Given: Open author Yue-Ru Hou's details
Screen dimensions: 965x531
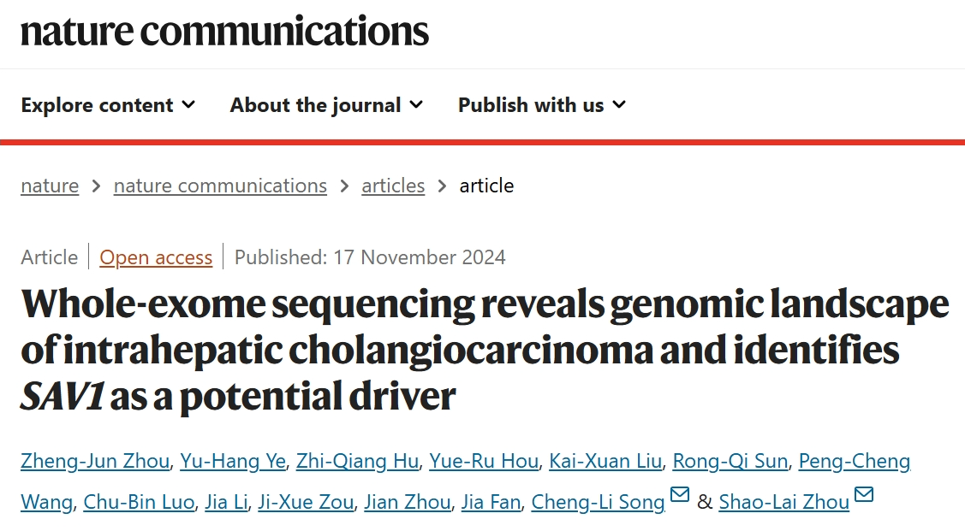Looking at the screenshot, I should point(484,461).
